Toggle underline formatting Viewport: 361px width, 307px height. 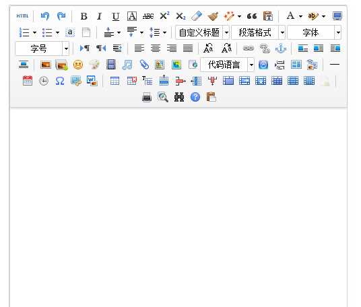pos(116,16)
